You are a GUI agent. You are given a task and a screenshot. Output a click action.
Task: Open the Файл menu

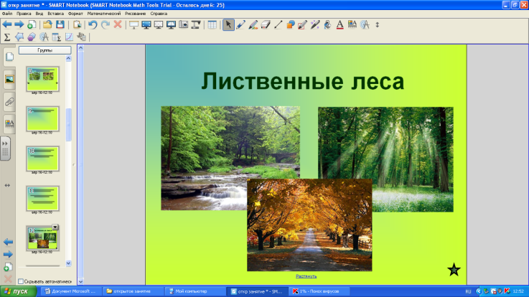[7, 14]
